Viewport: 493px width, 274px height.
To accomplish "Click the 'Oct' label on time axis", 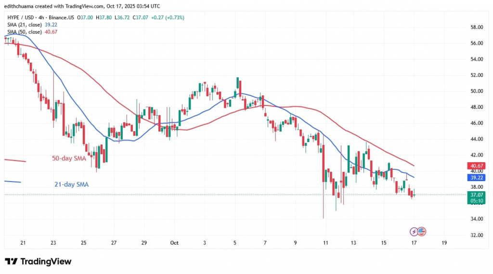I will (174, 243).
